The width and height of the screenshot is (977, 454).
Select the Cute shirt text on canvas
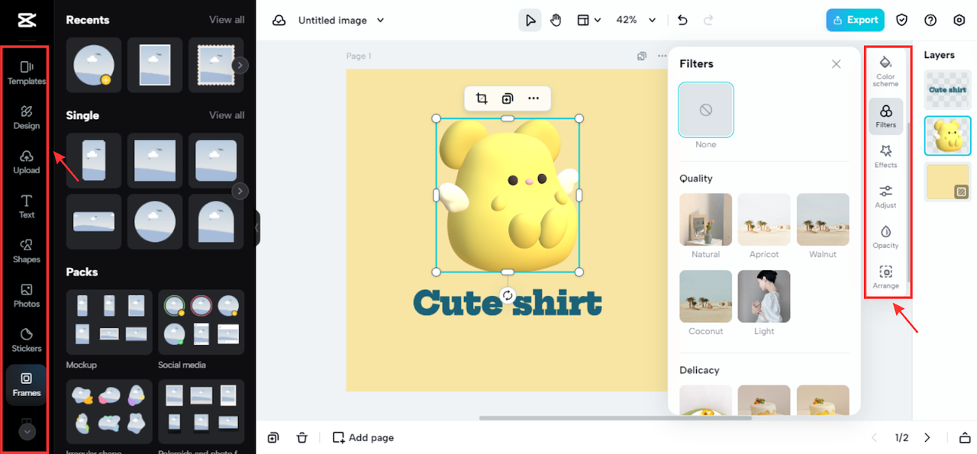point(508,303)
